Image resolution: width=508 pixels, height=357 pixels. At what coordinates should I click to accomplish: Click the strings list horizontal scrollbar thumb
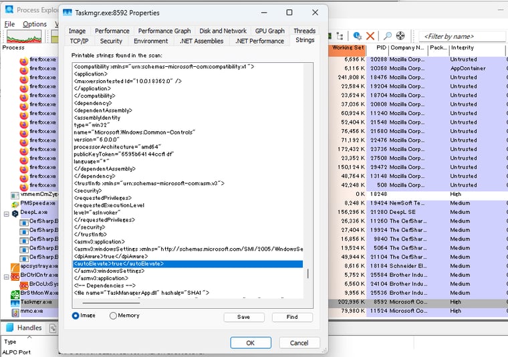tap(111, 303)
